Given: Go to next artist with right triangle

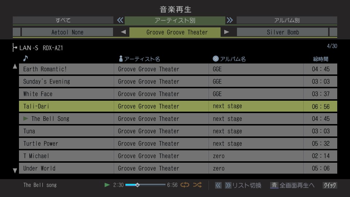Looking at the screenshot, I should (x=227, y=32).
